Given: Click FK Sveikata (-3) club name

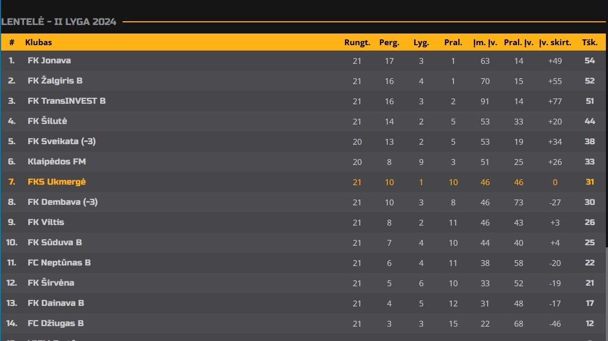Looking at the screenshot, I should 62,142.
